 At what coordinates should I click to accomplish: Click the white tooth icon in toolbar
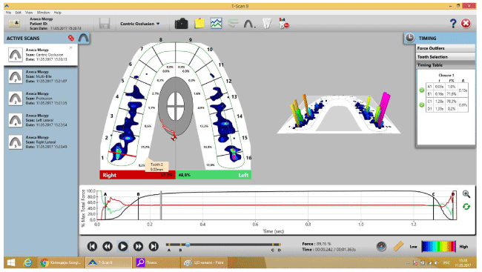click(267, 24)
